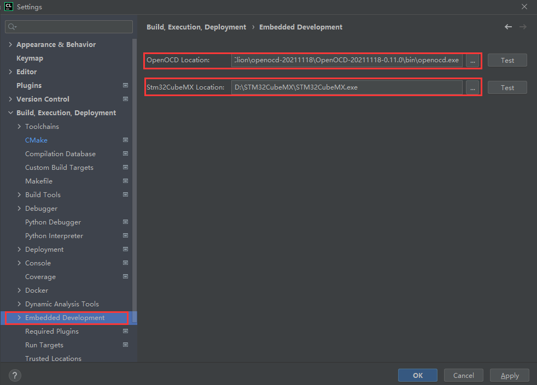Expand the Console node
The height and width of the screenshot is (385, 537).
click(x=19, y=263)
